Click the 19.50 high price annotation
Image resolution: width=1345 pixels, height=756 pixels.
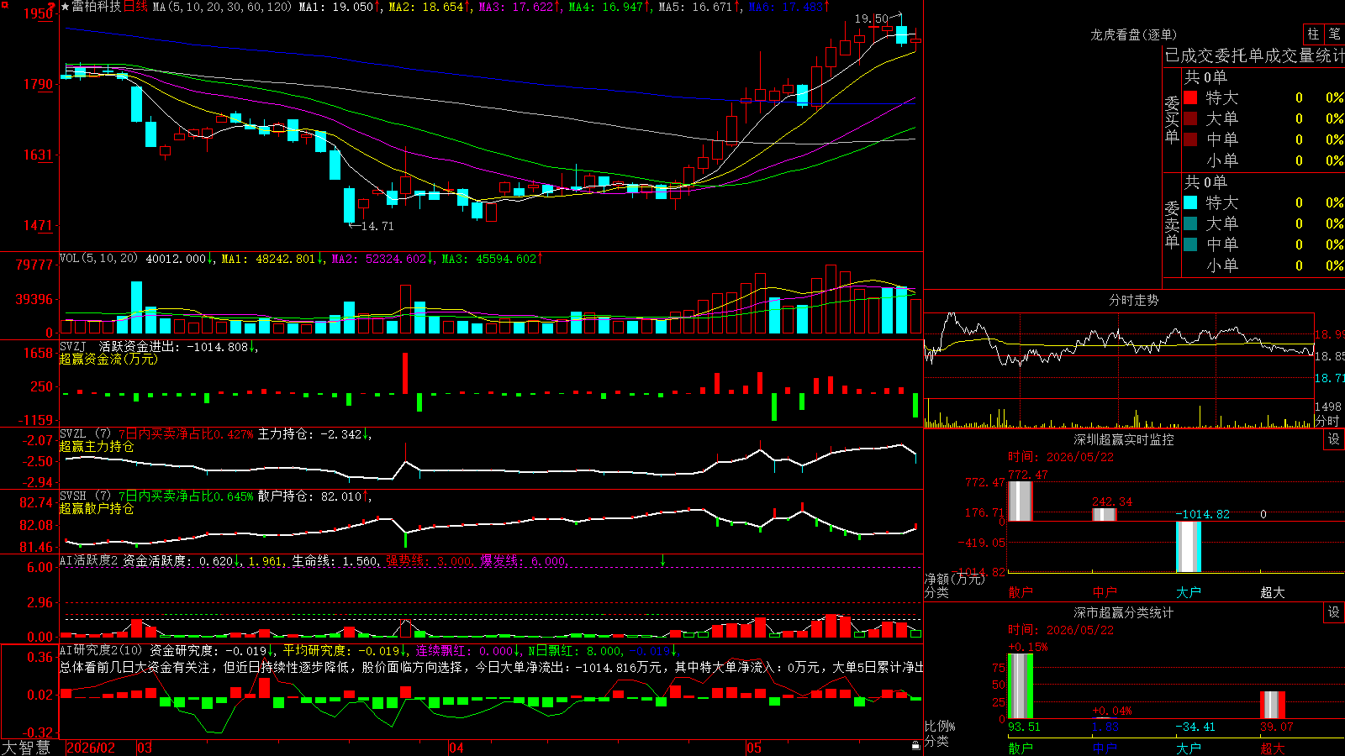pos(871,18)
